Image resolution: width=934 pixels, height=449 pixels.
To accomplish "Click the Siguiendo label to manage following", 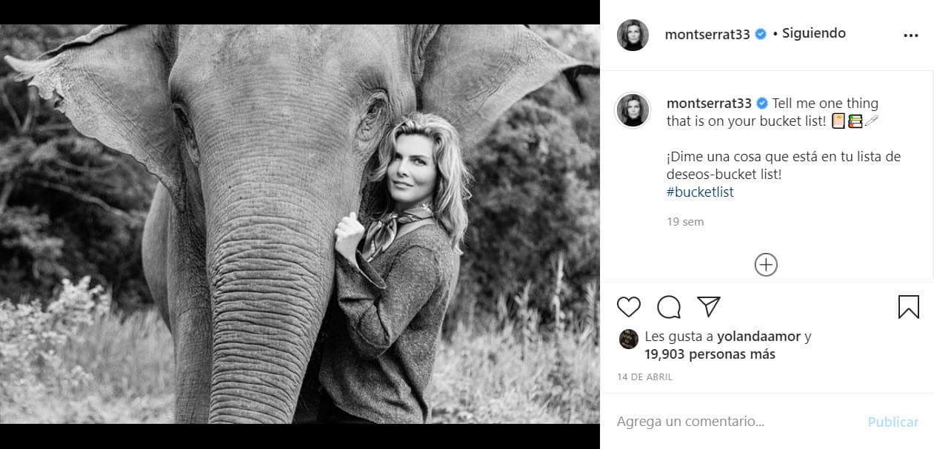I will tap(813, 33).
